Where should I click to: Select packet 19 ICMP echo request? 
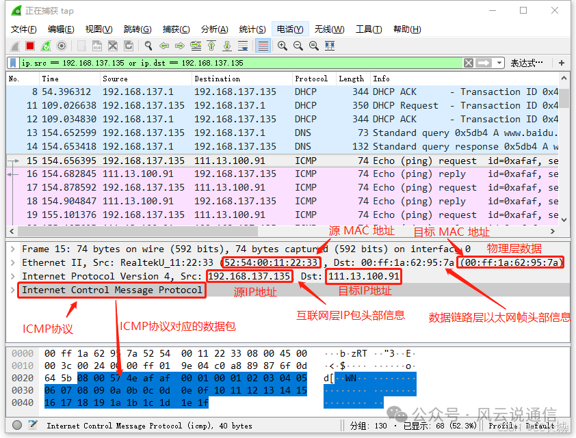coord(282,215)
